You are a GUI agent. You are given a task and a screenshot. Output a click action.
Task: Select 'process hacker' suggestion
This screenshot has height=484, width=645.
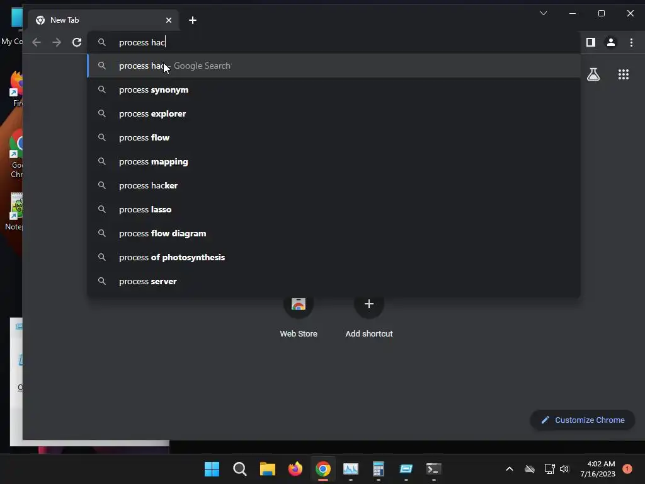tap(334, 186)
